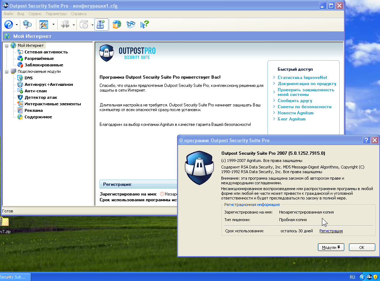
Task: Click the About dialog help question button
Action: 366,140
